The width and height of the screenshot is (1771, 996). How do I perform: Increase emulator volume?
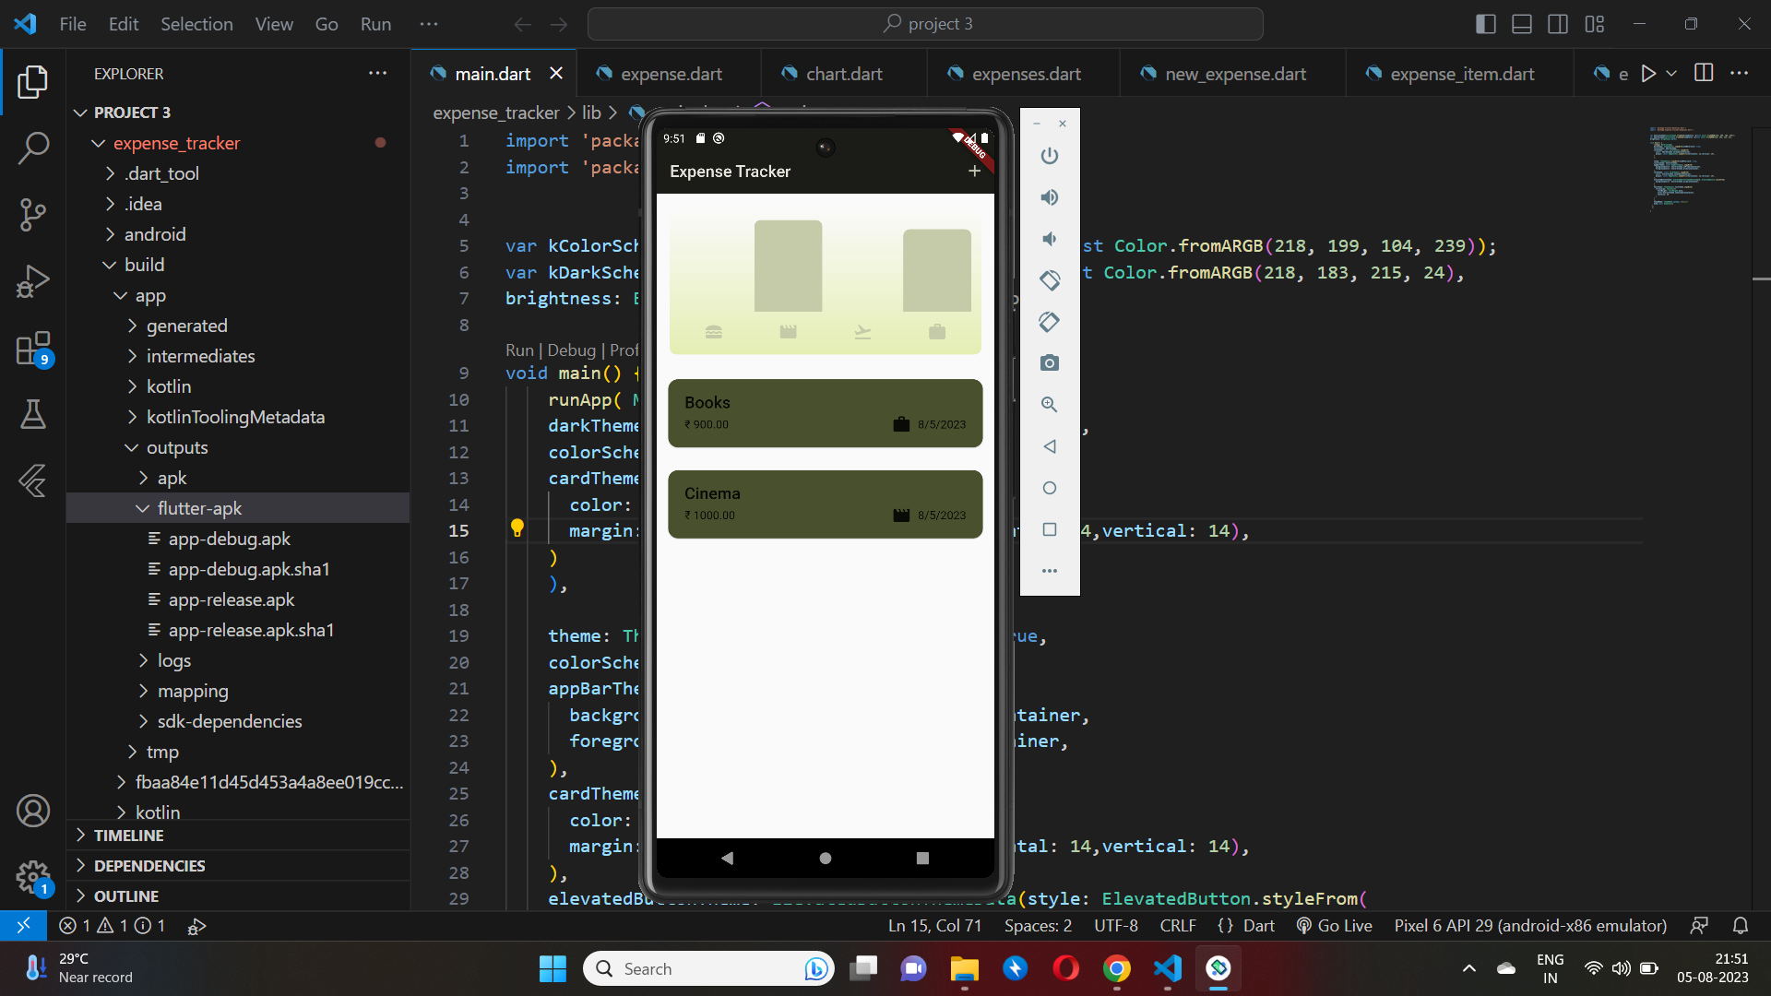coord(1050,196)
